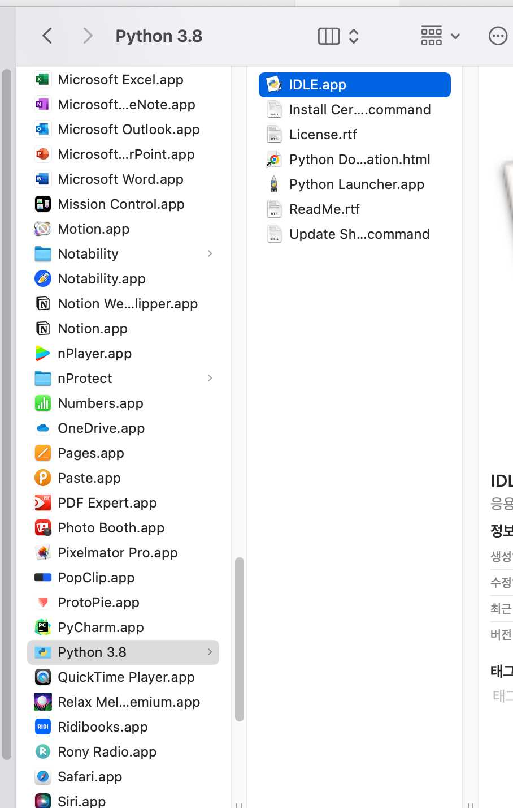Click the Ridibooks app icon

pos(43,727)
